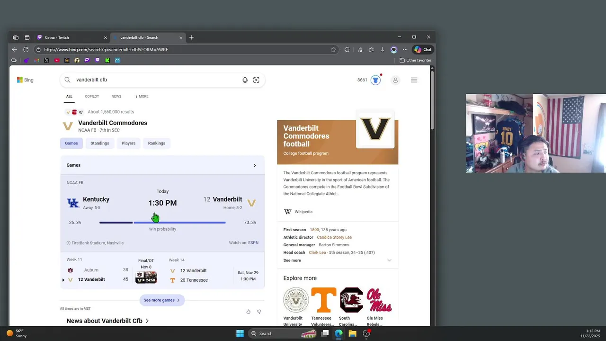The width and height of the screenshot is (606, 341).
Task: Switch to the Cinna - Twitch tab
Action: 72,37
